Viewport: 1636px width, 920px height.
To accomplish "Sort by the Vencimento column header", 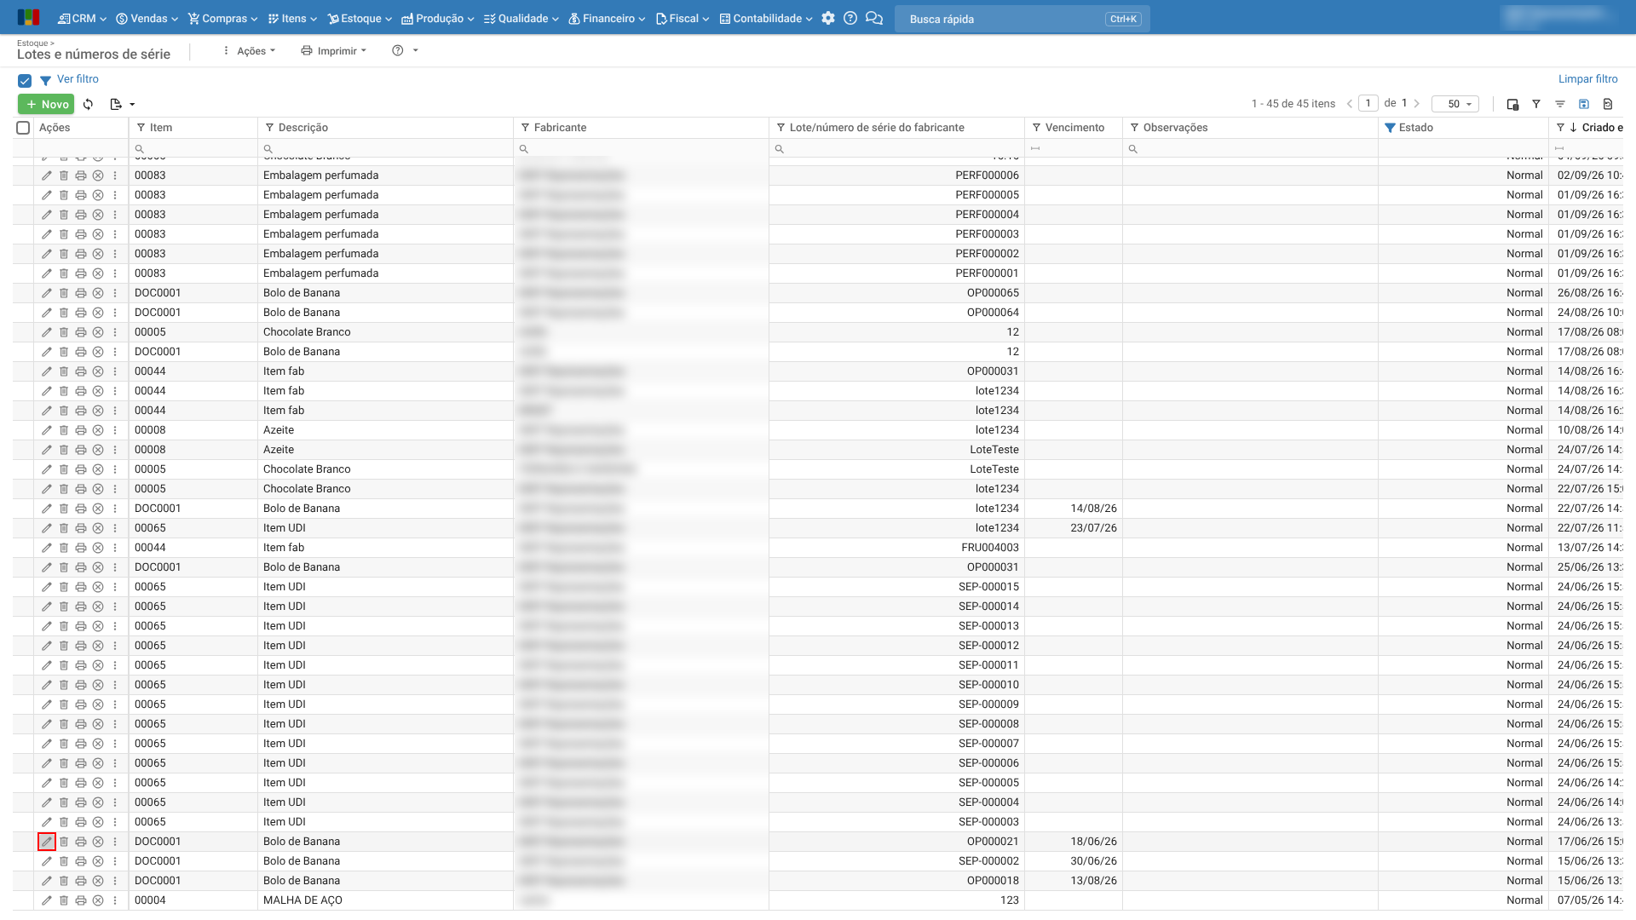I will tap(1074, 128).
